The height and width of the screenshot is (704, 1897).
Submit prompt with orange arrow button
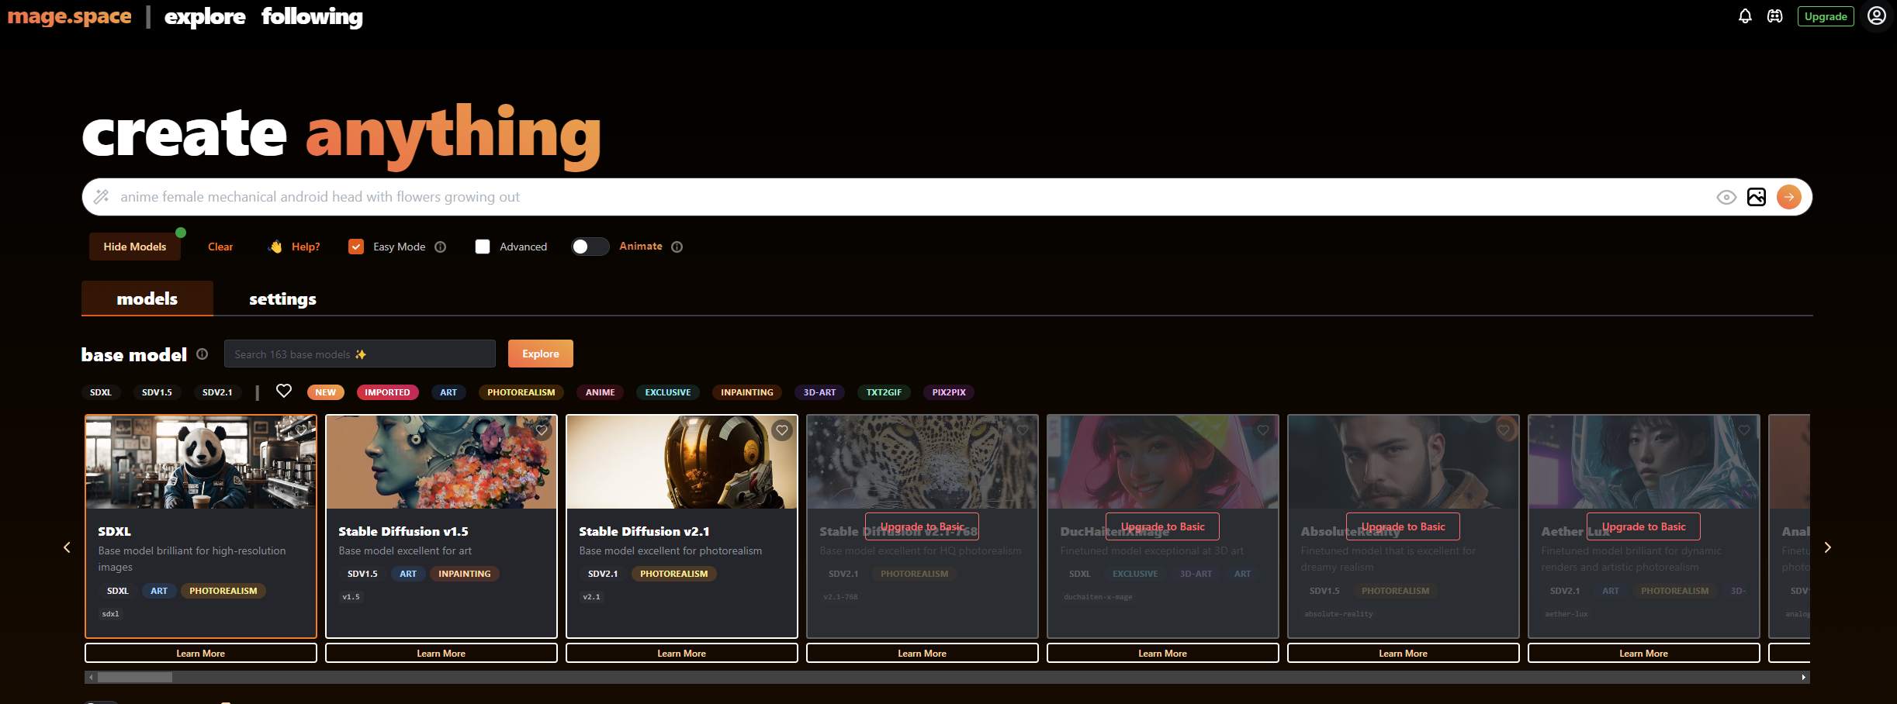coord(1789,197)
